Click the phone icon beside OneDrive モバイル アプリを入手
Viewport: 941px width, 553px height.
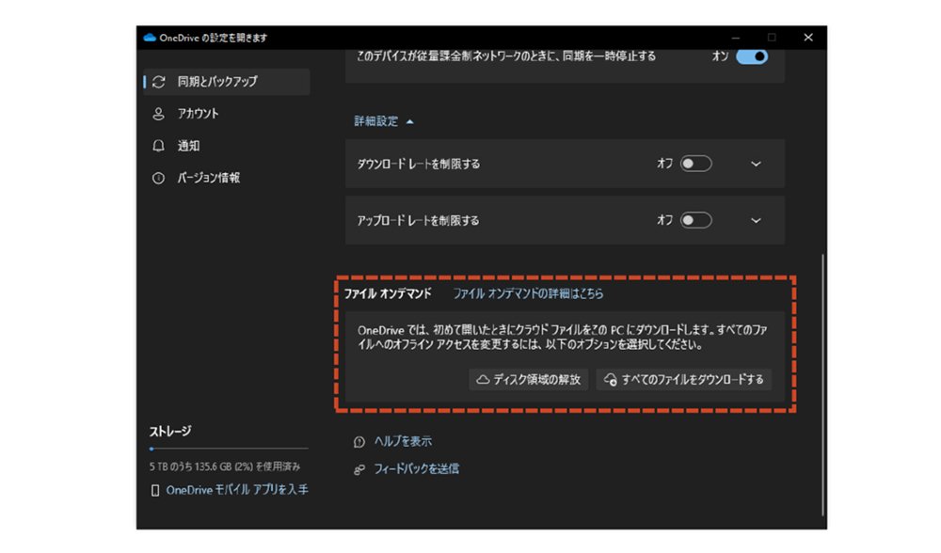pos(155,491)
